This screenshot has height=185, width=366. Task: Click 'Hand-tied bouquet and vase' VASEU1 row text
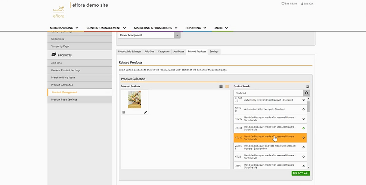click(270, 147)
